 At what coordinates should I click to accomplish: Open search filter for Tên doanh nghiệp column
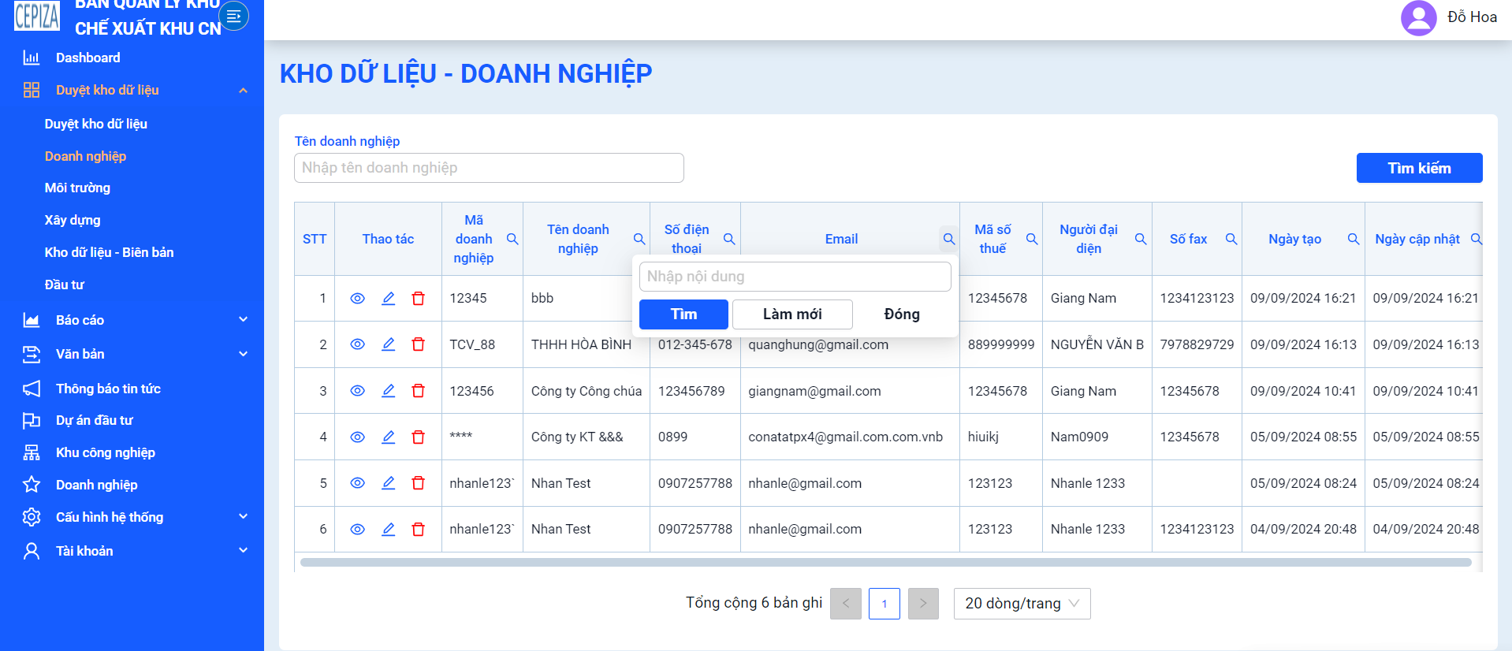pyautogui.click(x=639, y=239)
